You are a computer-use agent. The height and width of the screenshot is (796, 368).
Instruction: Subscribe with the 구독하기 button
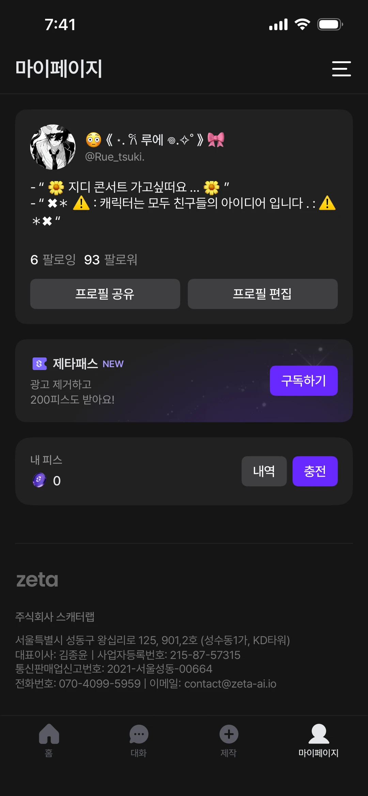pyautogui.click(x=304, y=381)
